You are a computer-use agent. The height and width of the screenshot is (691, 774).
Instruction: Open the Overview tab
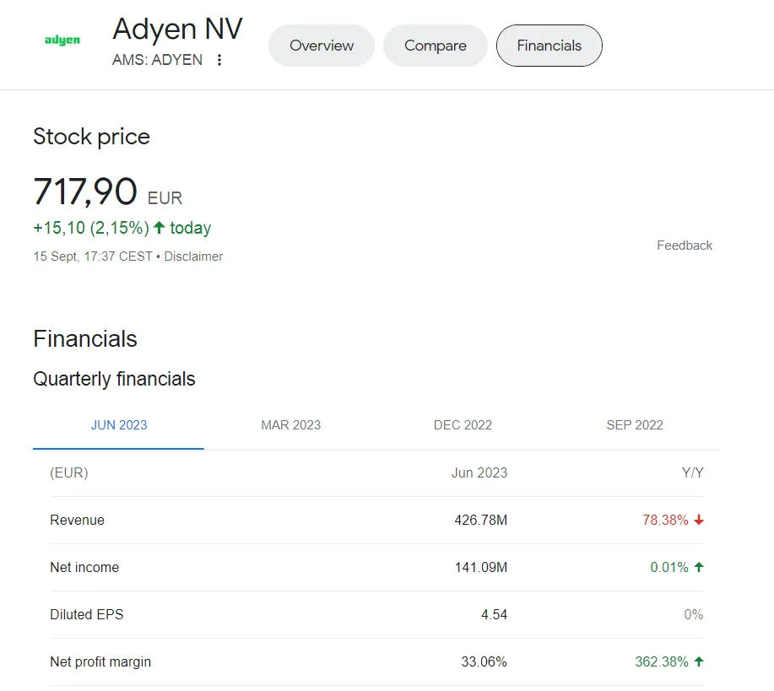coord(322,46)
